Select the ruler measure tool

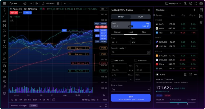coord(5,54)
